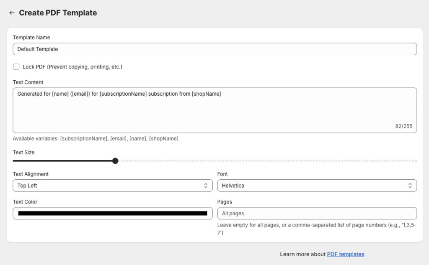Click the 82/255 character counter

[403, 126]
